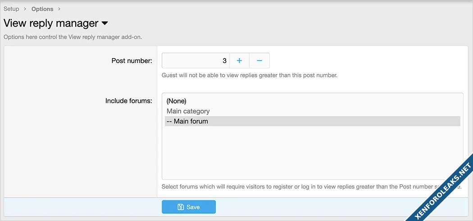Choose the -- Main forum option
Image resolution: width=473 pixels, height=221 pixels.
(x=187, y=121)
